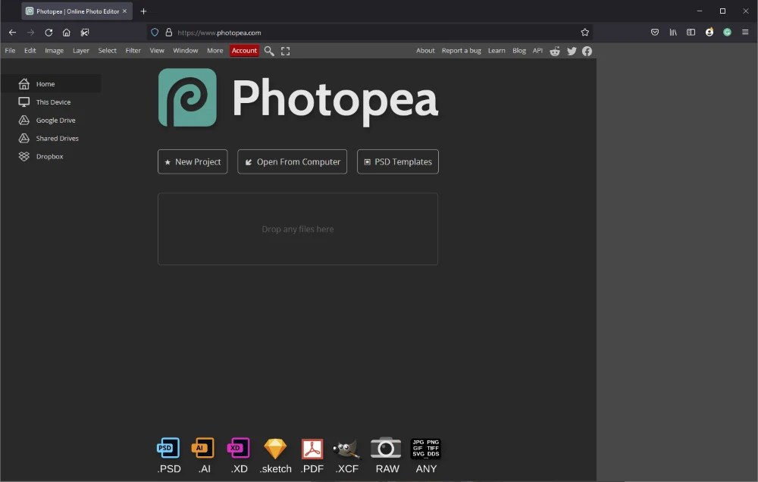Open the API link
Image resolution: width=758 pixels, height=482 pixels.
537,51
